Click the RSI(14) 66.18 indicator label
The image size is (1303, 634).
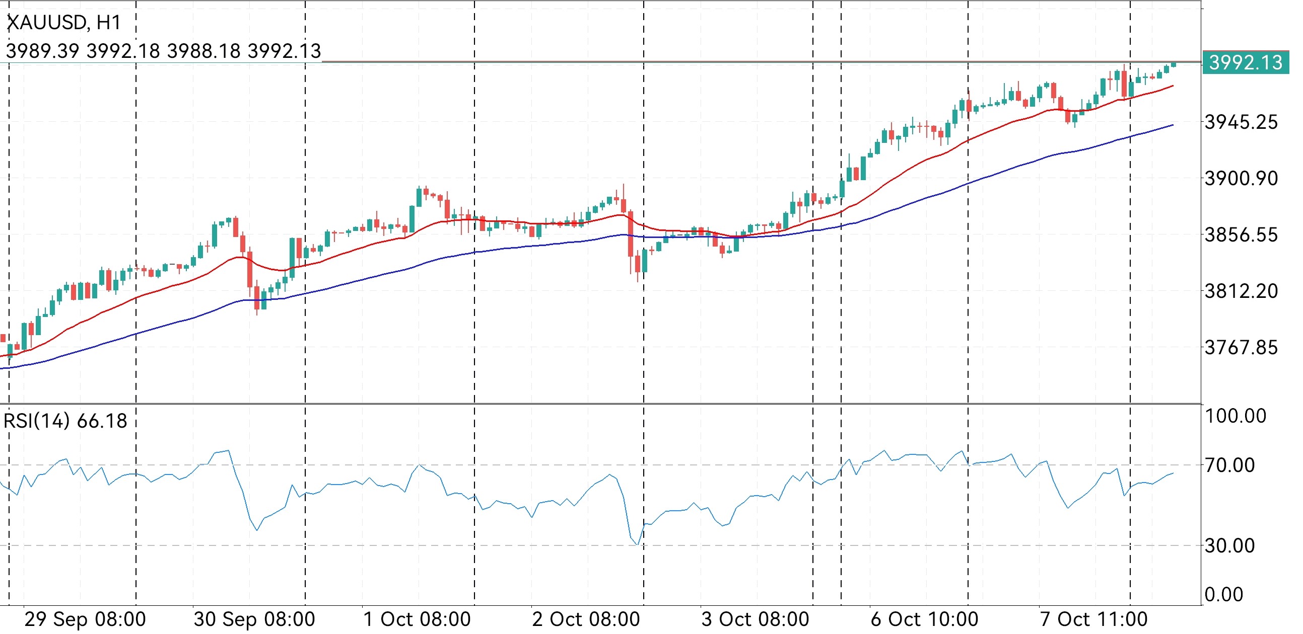pyautogui.click(x=66, y=421)
